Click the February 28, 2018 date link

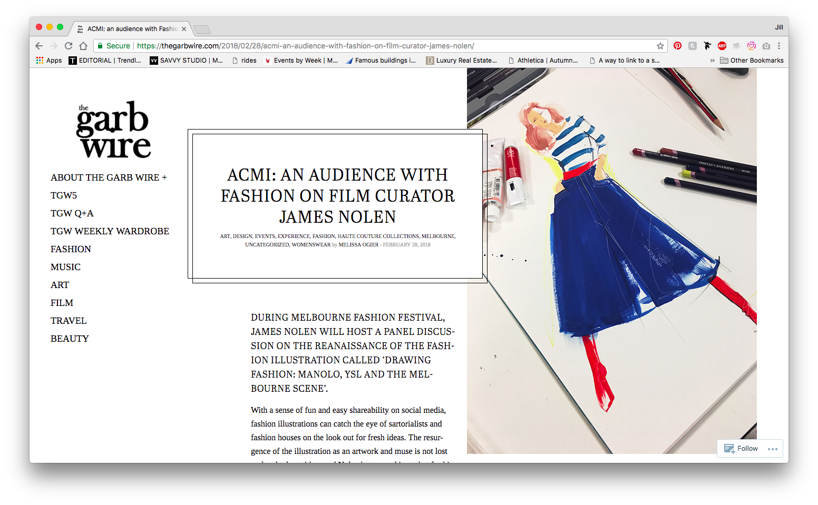click(x=406, y=245)
